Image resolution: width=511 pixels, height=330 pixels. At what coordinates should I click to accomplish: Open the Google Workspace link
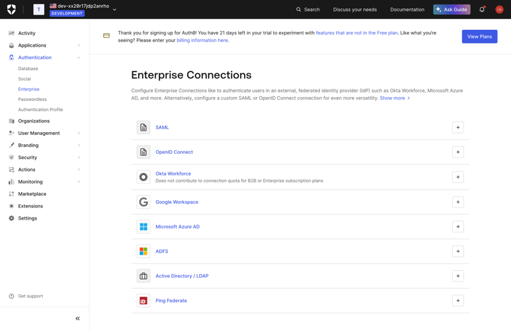177,202
